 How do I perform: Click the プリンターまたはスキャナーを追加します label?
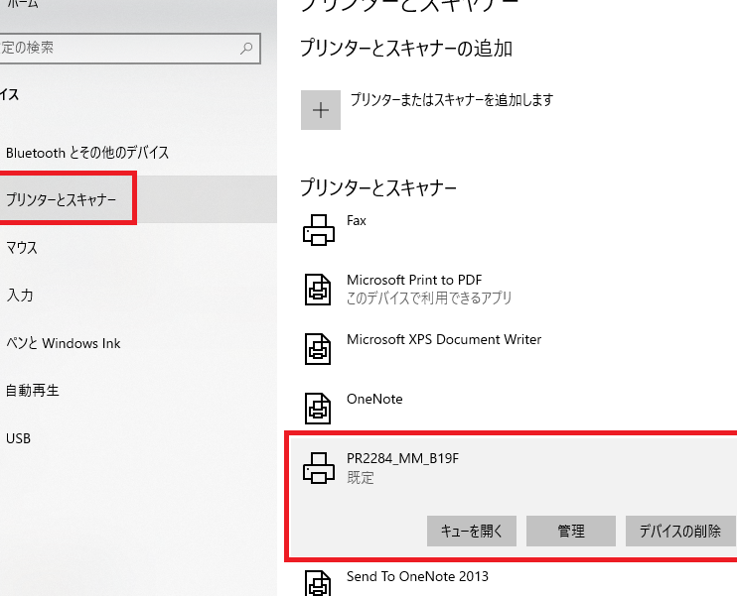[x=450, y=100]
